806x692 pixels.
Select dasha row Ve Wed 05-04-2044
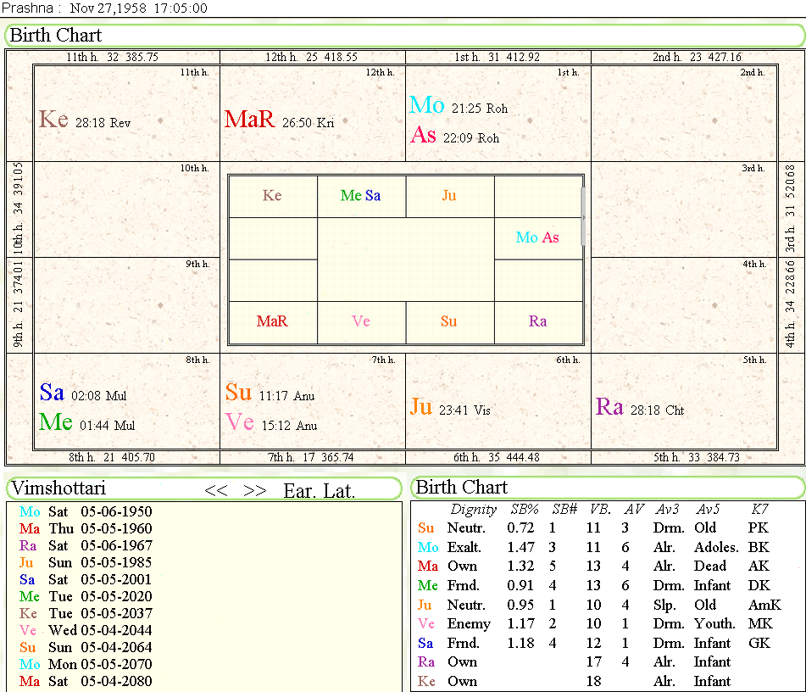pyautogui.click(x=86, y=631)
